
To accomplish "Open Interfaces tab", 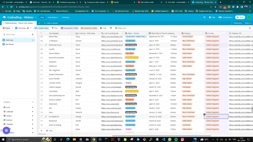I will click(x=66, y=17).
